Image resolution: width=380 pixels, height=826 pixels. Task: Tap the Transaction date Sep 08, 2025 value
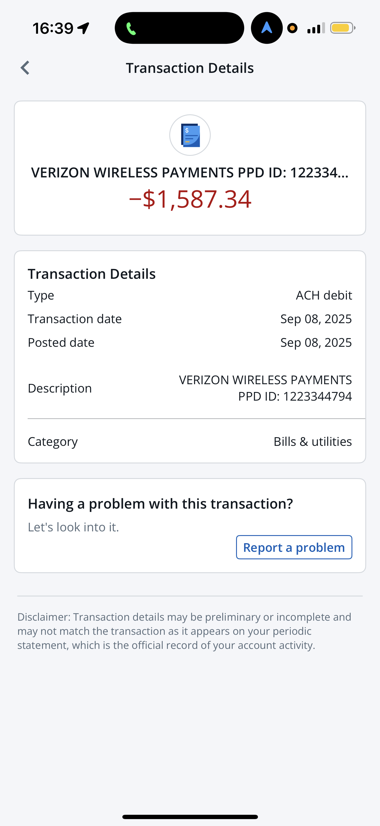(x=316, y=319)
